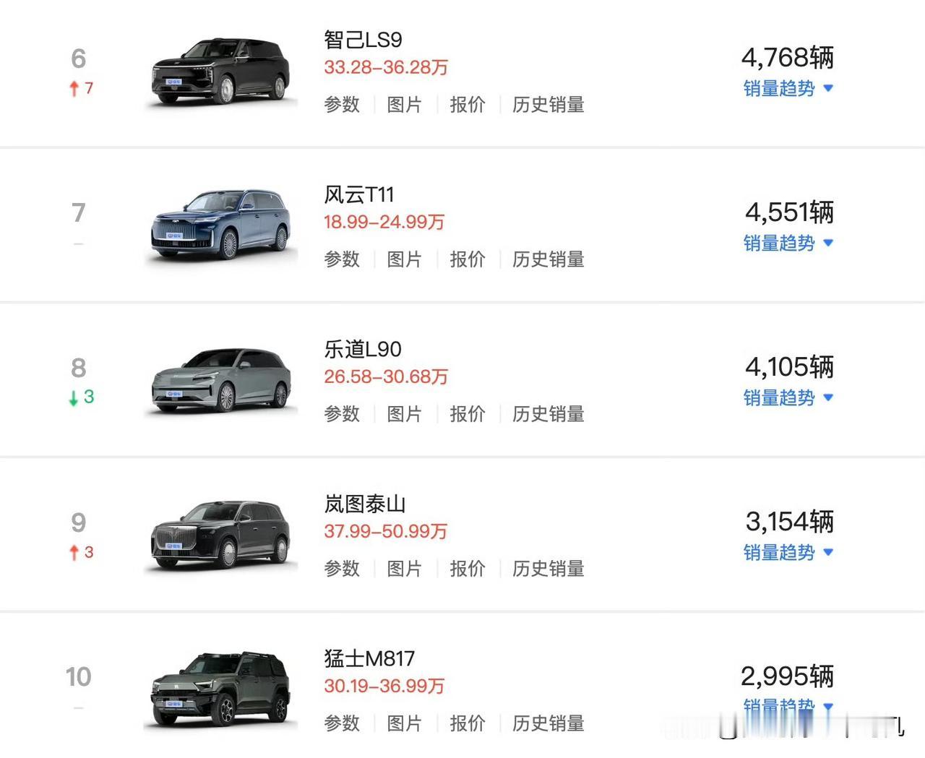Click the red up arrow rank change for 智己LS9
Screen dimensions: 925x758
pos(81,88)
